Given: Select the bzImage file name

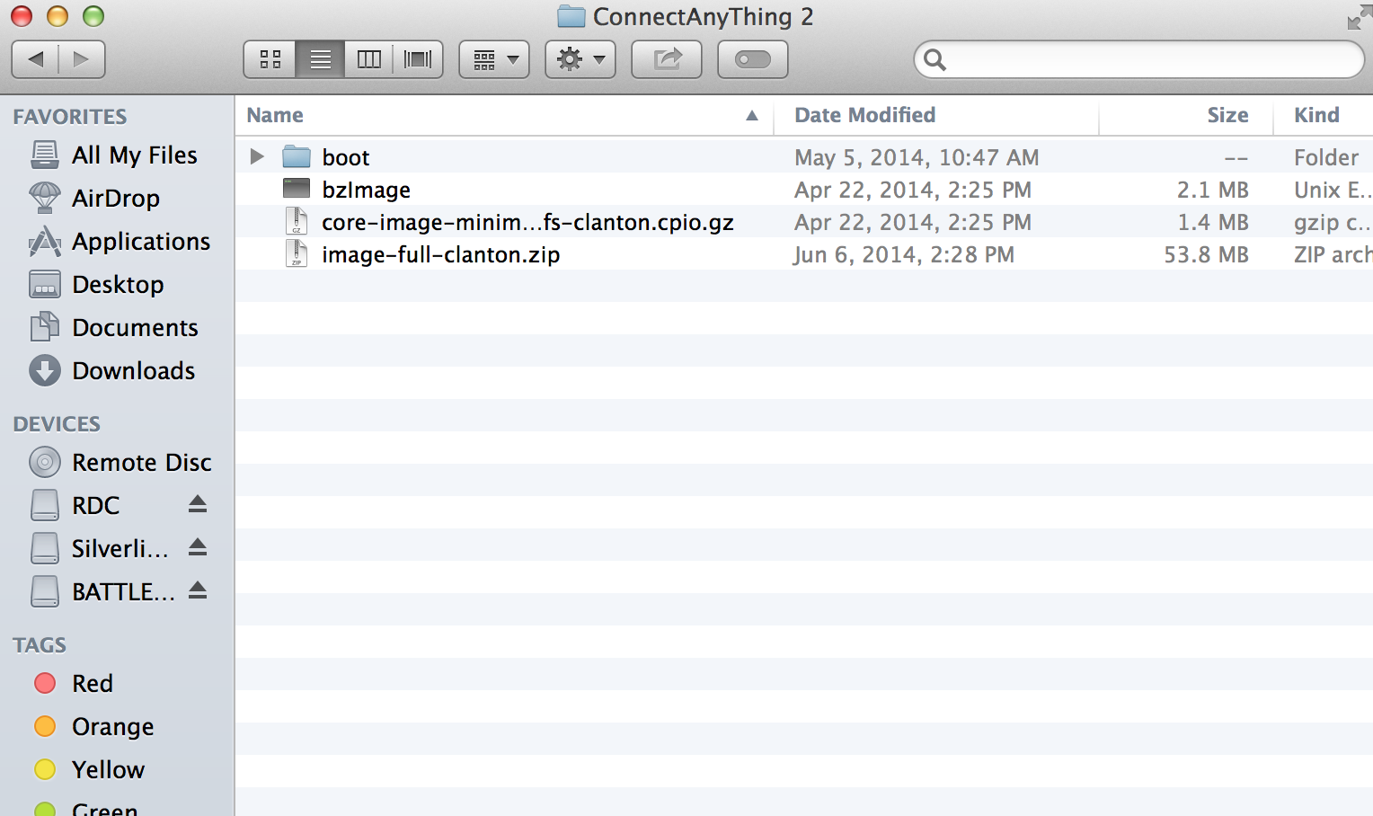Looking at the screenshot, I should [x=367, y=190].
